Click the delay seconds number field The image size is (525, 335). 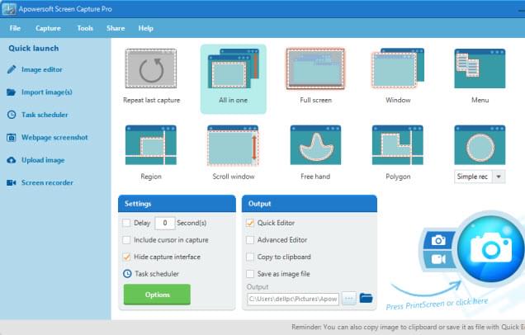(165, 223)
